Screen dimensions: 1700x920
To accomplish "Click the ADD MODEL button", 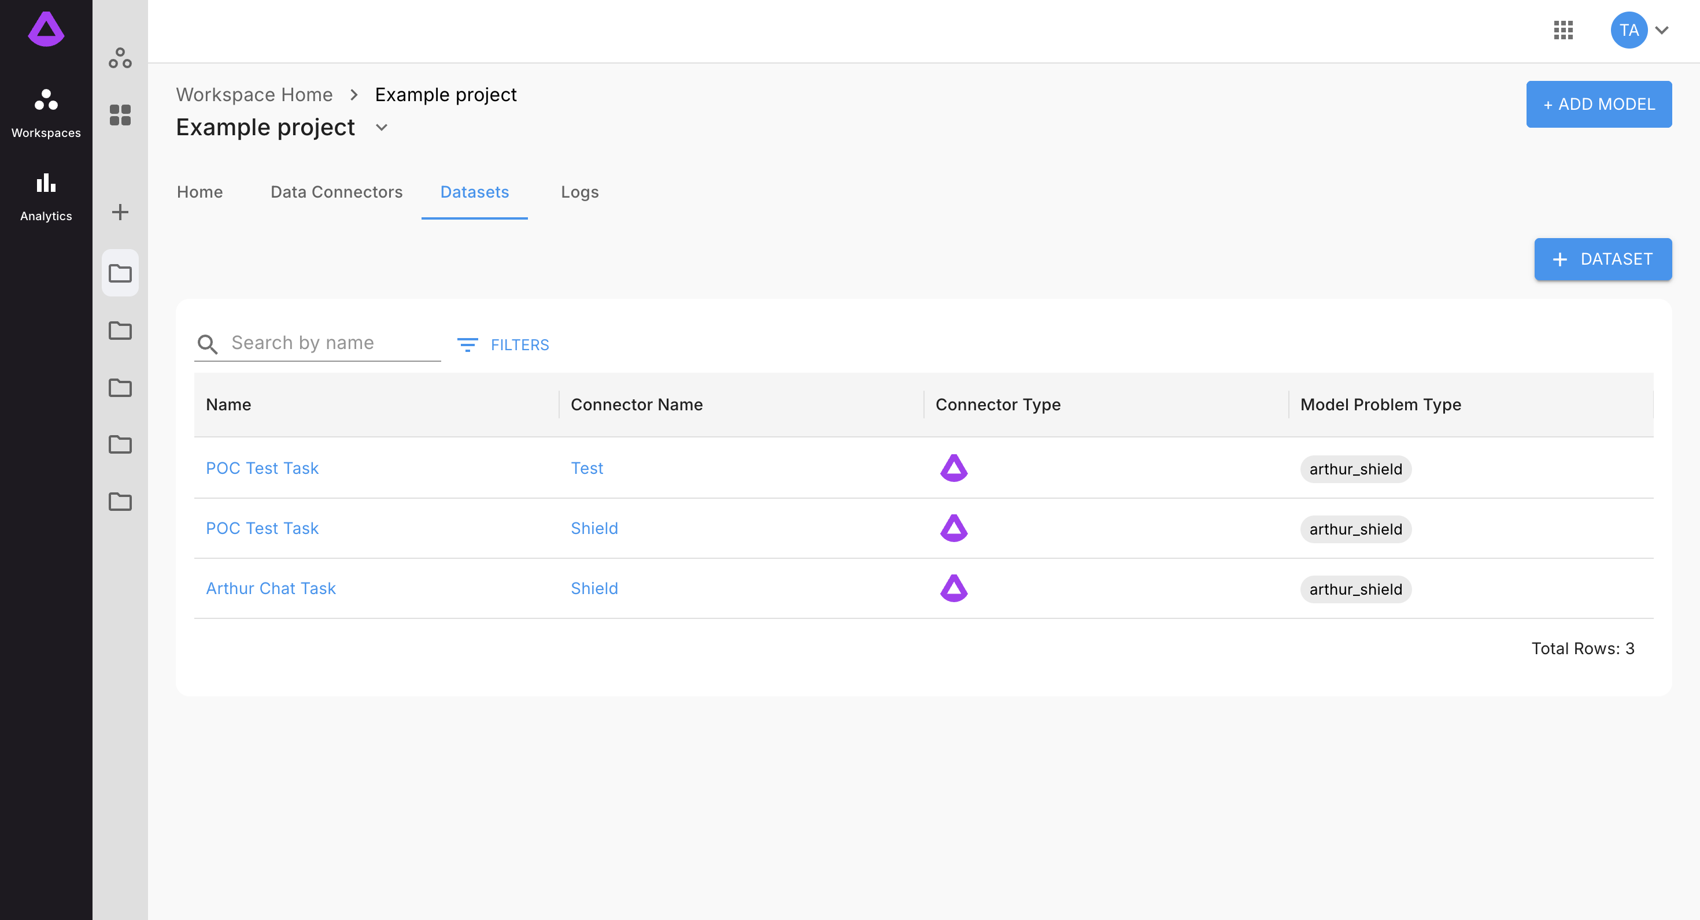I will click(x=1598, y=104).
